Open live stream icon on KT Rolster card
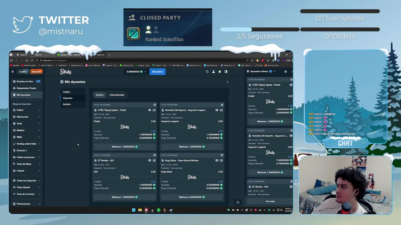The width and height of the screenshot is (401, 225). tap(149, 160)
